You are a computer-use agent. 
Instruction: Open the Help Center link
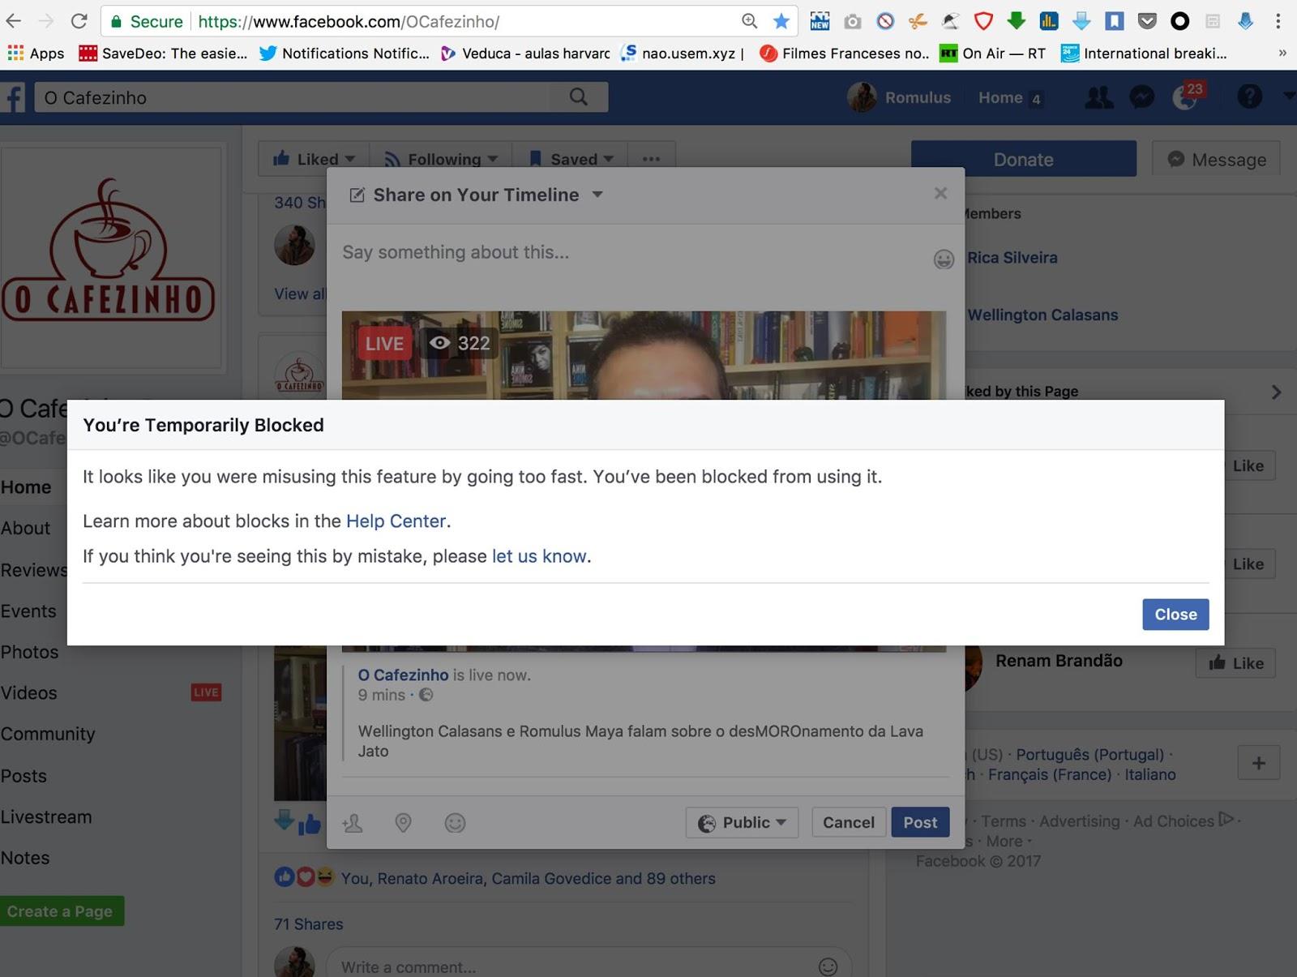coord(396,521)
